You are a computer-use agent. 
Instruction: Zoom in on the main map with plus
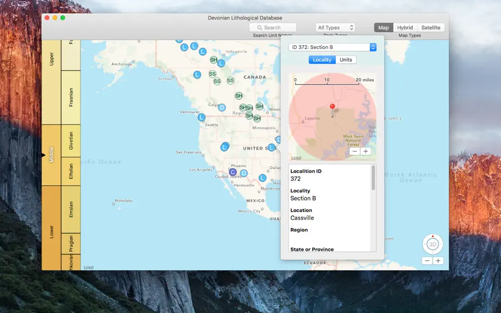[x=438, y=261]
